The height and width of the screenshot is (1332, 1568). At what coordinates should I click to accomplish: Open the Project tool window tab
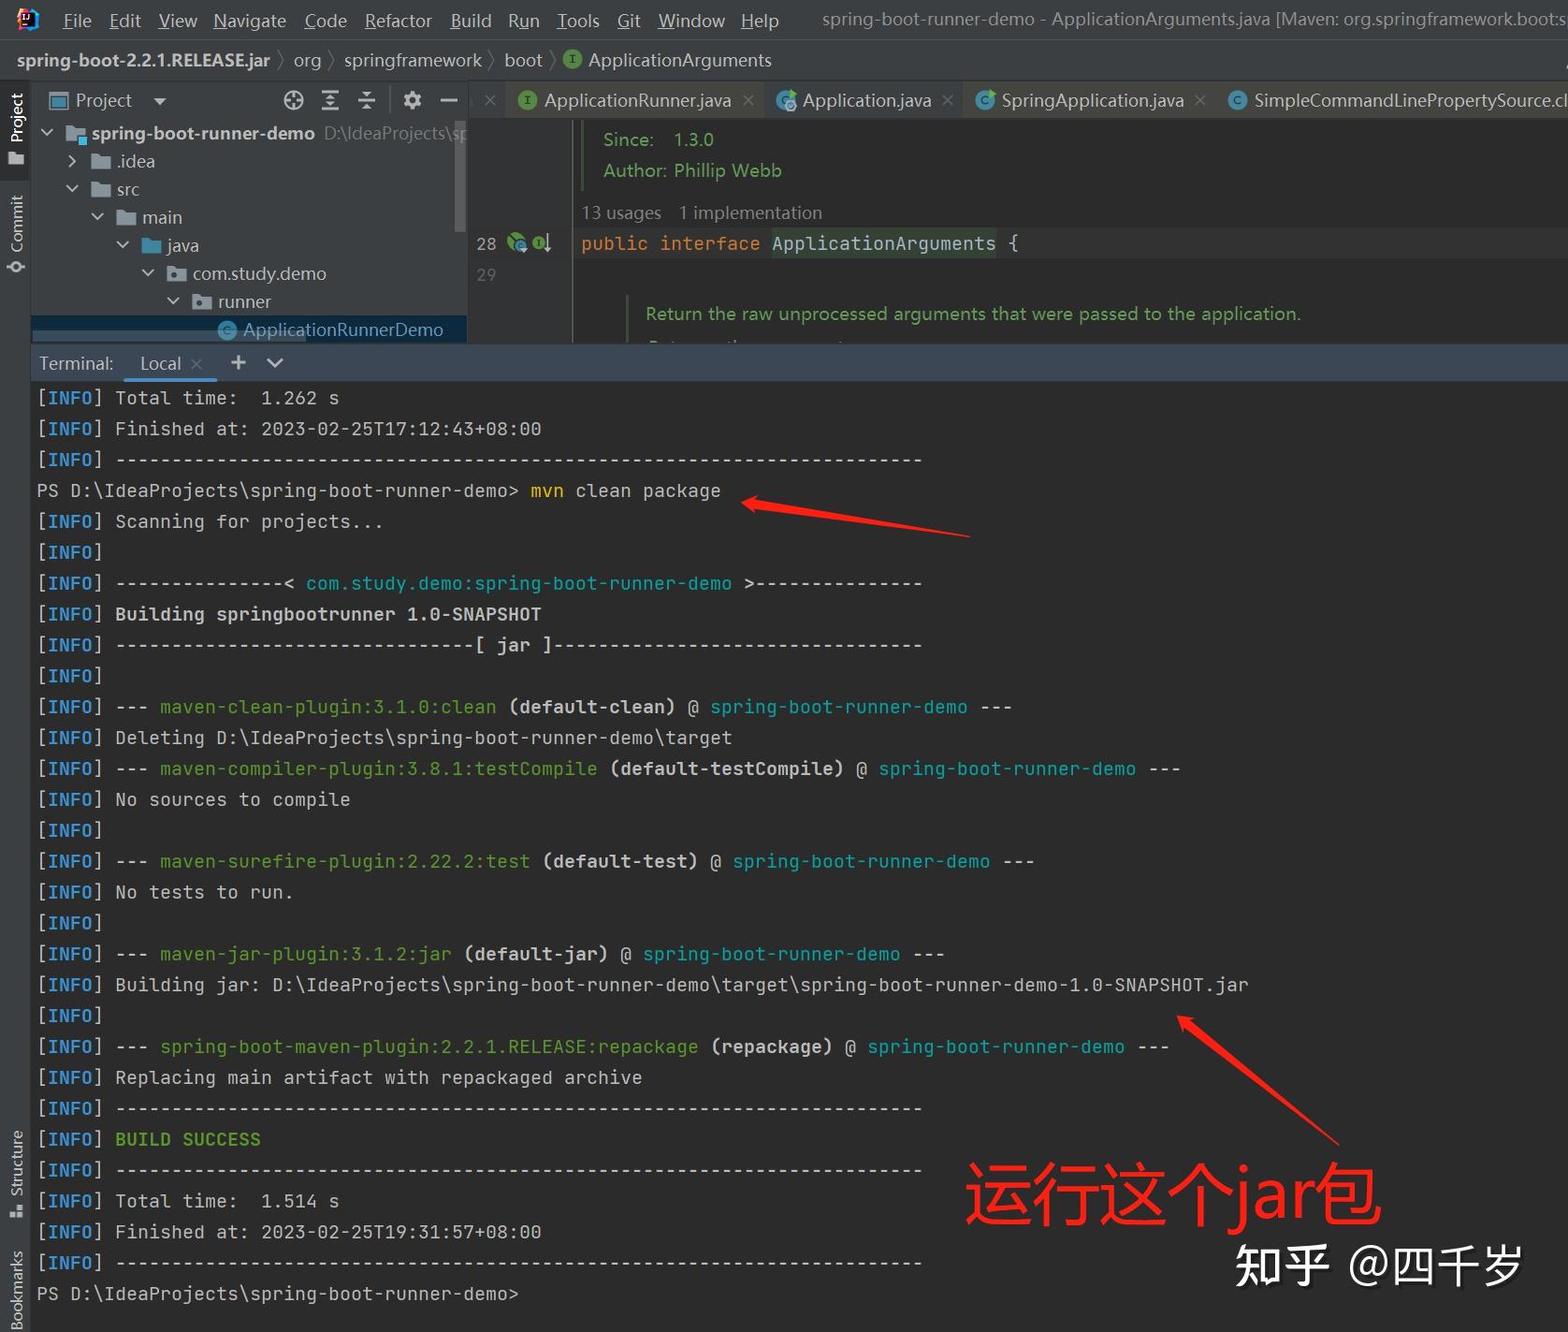pos(16,127)
